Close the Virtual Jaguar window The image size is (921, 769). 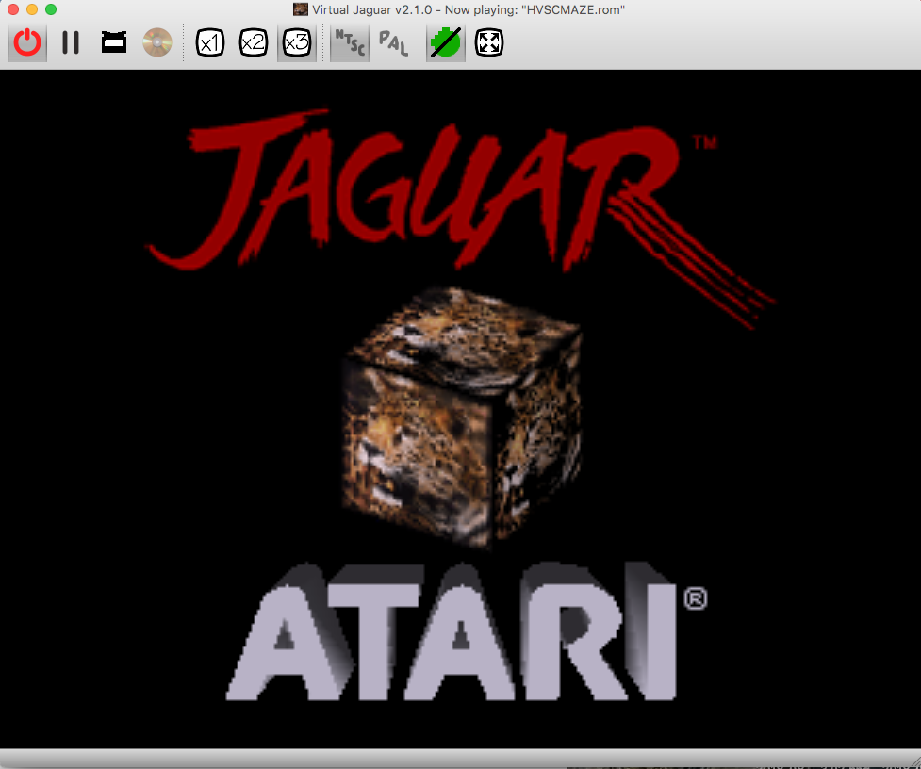[x=13, y=9]
